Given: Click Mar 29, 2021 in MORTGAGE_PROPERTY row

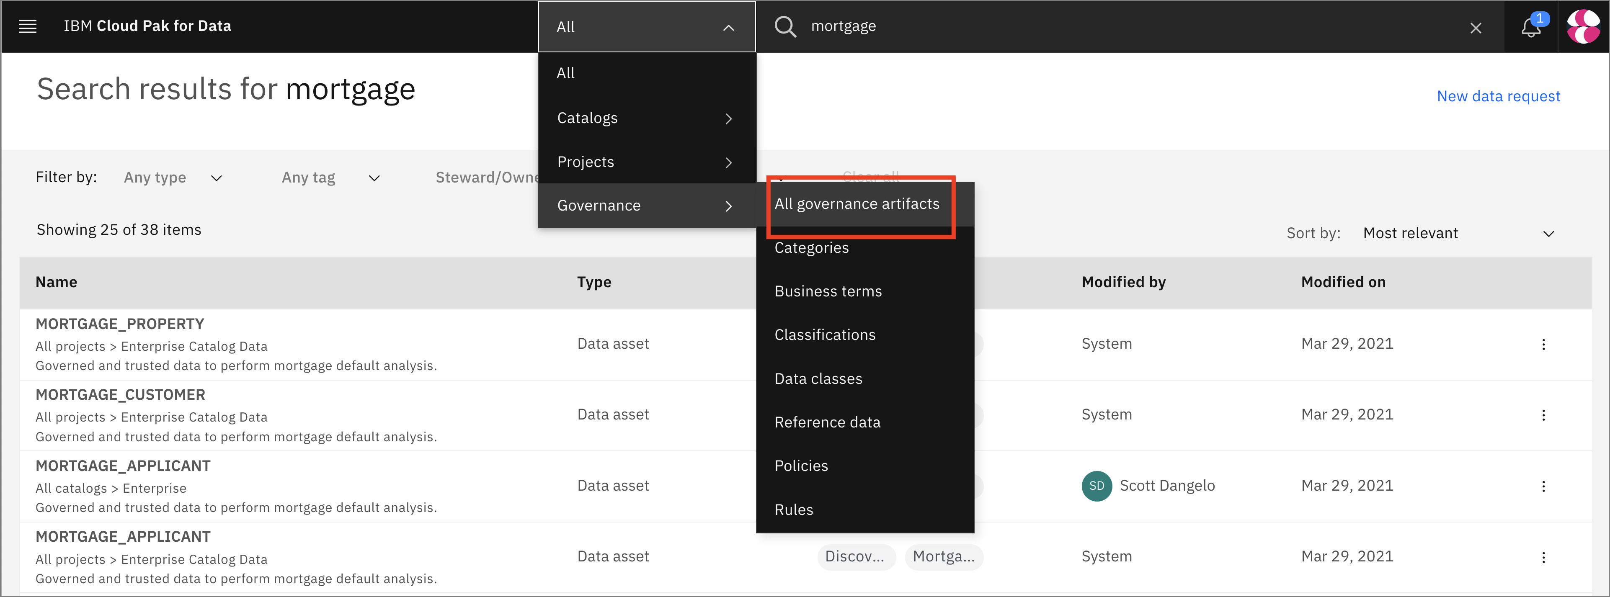Looking at the screenshot, I should (1347, 344).
